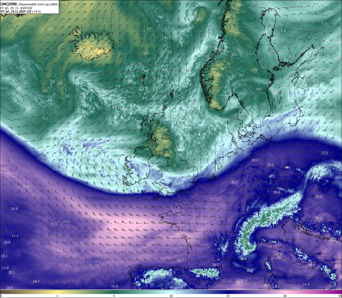Click the map value "23.5"
This screenshot has width=342, height=298.
coord(319,218)
